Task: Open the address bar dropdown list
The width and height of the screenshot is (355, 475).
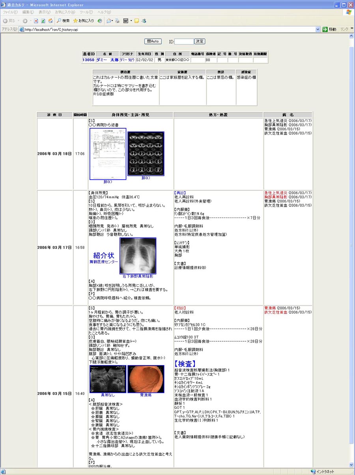Action: (318, 29)
